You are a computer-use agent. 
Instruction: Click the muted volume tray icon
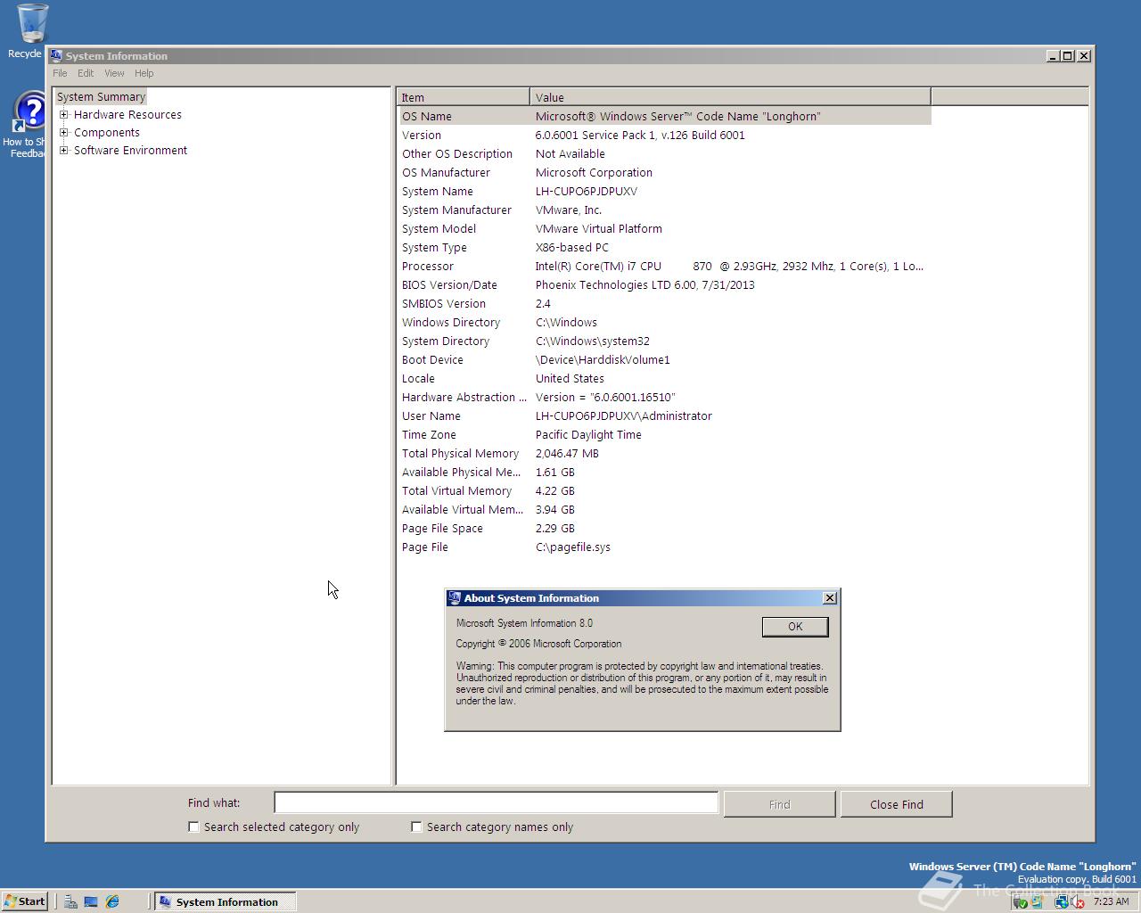pyautogui.click(x=1077, y=902)
